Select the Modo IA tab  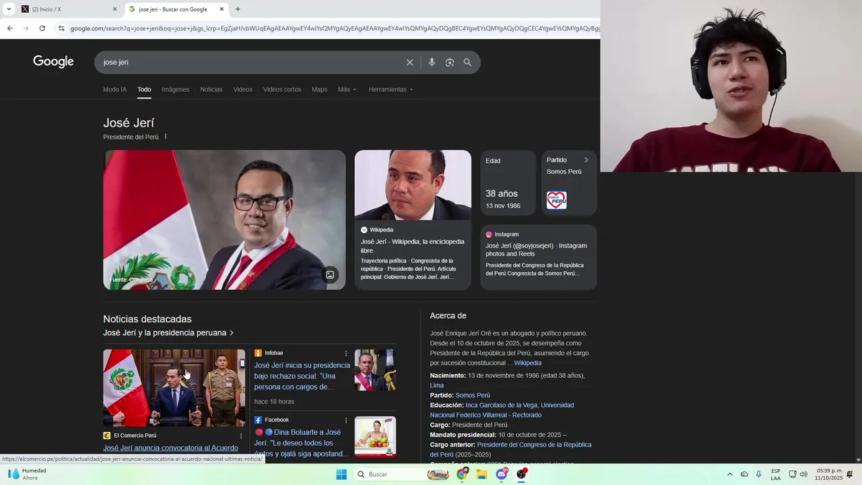pos(114,90)
